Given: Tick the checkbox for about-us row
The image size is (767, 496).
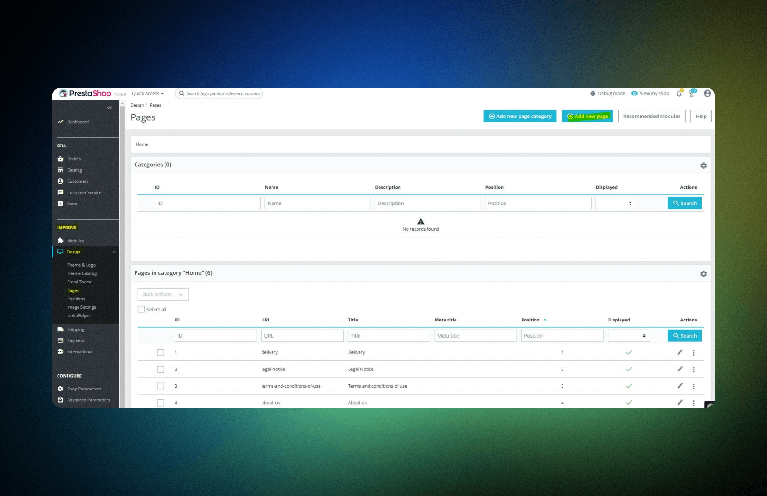Looking at the screenshot, I should [x=160, y=403].
